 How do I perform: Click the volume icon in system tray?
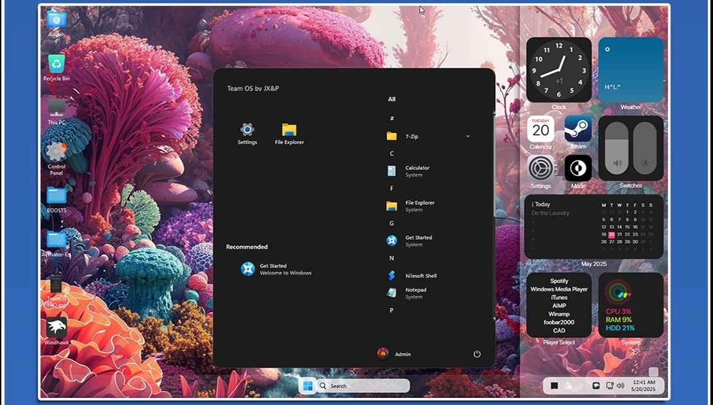pyautogui.click(x=620, y=386)
